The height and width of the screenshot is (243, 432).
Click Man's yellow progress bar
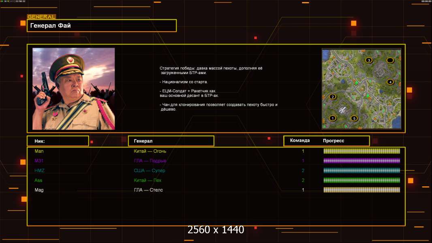tap(361, 151)
